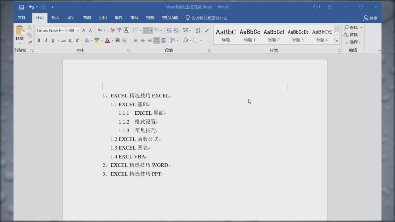Click the Sort A-Z icon
This screenshot has width=395, height=222.
[198, 30]
